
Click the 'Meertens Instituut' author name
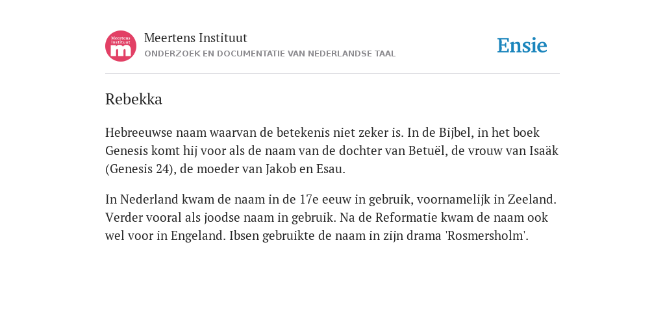(x=195, y=38)
